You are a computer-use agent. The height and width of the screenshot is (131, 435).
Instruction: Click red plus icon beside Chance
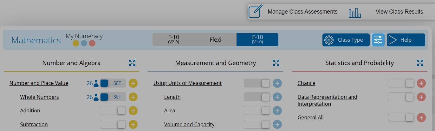[421, 83]
